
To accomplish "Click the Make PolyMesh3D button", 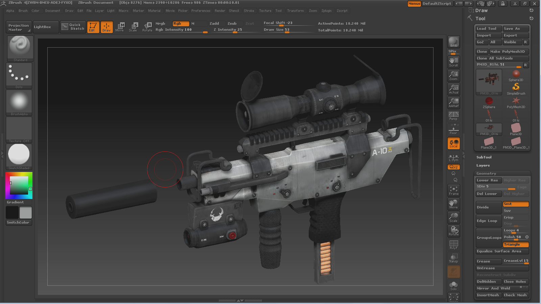I will pos(509,52).
